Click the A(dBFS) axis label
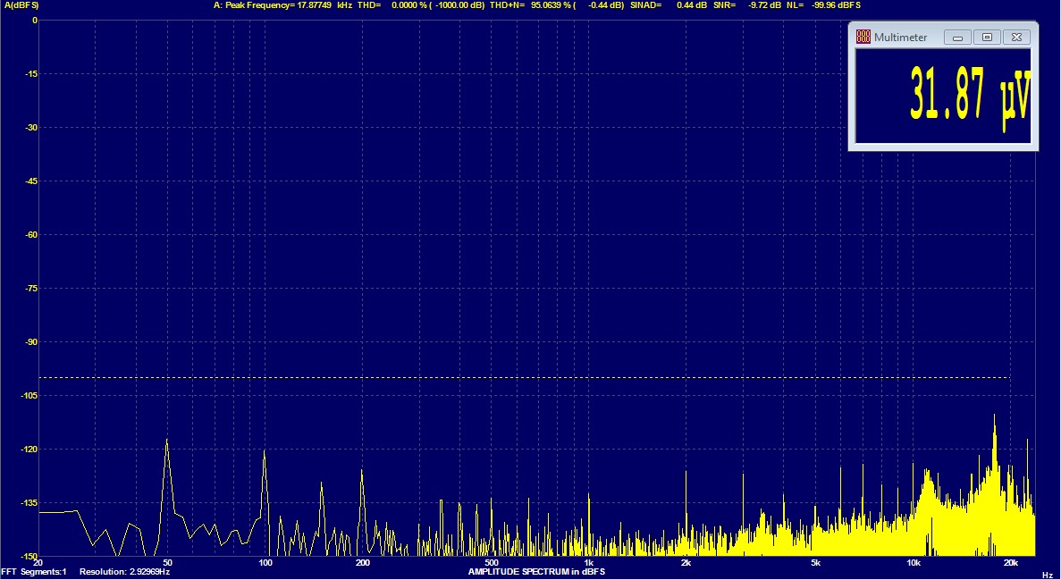Screen dimensions: 1061x580 pyautogui.click(x=21, y=5)
